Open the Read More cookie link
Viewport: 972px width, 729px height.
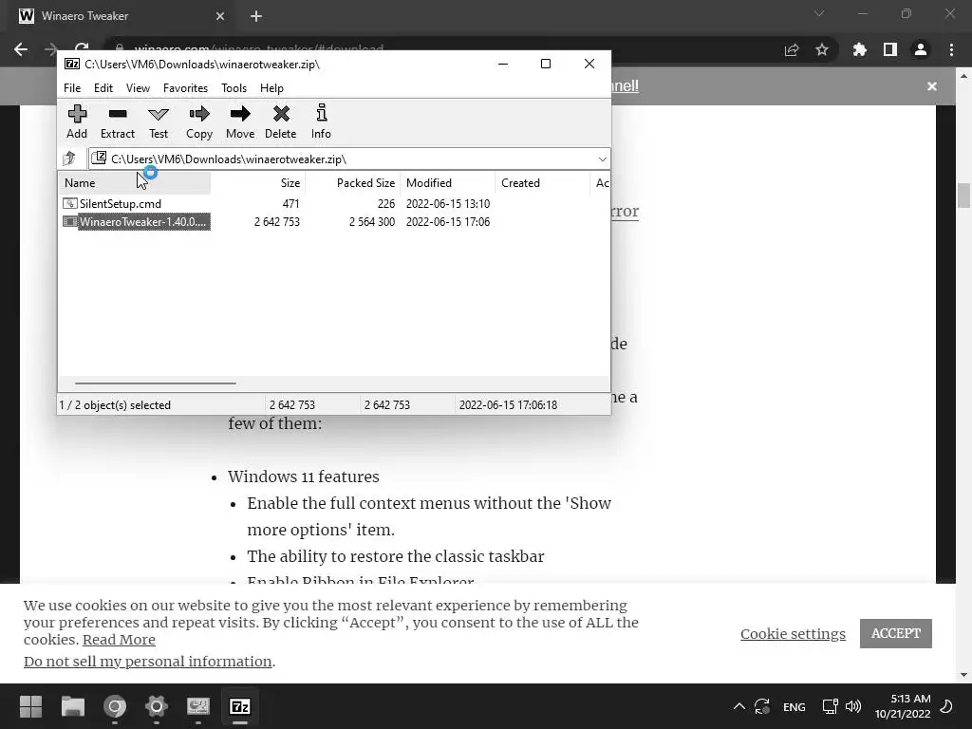tap(119, 640)
